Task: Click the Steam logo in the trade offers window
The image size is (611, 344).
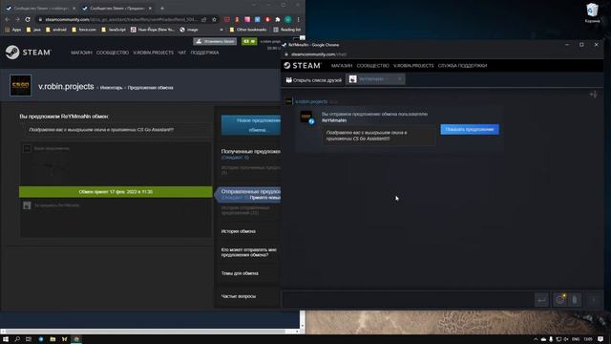Action: [x=28, y=53]
